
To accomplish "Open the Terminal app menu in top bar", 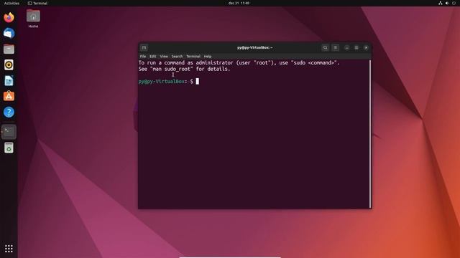I will point(37,3).
